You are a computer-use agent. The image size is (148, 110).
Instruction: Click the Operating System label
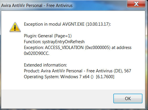tap(42, 77)
